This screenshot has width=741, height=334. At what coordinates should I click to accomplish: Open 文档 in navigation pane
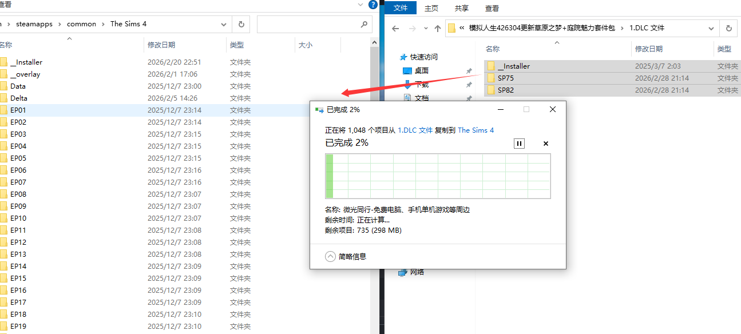[x=421, y=98]
